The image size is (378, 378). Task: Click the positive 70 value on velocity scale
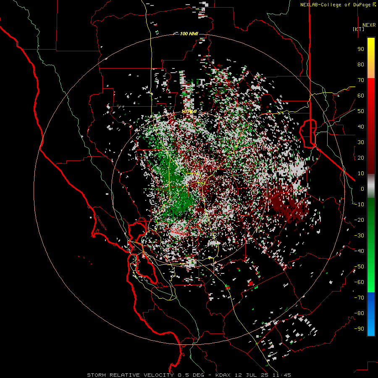[361, 80]
